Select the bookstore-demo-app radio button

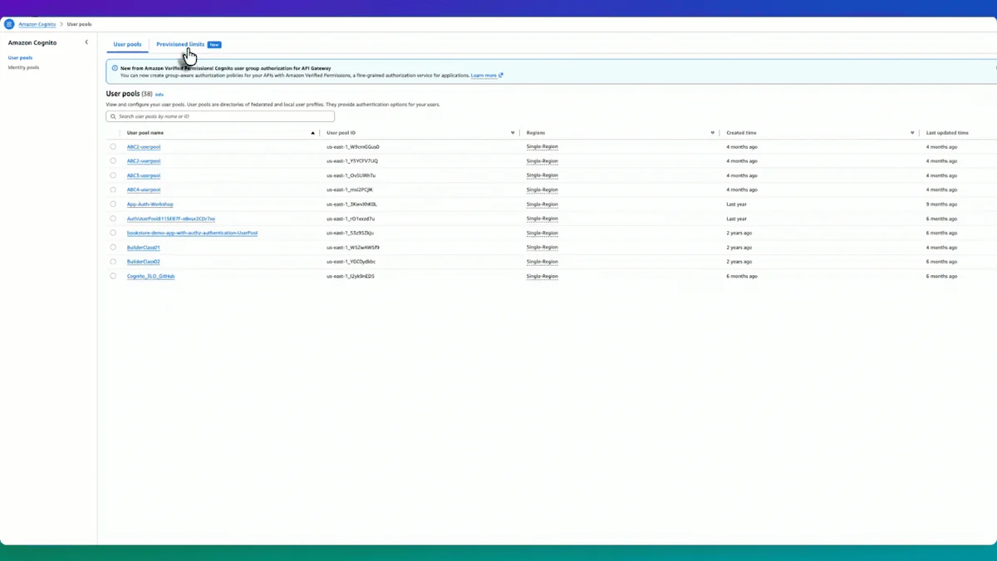point(113,233)
